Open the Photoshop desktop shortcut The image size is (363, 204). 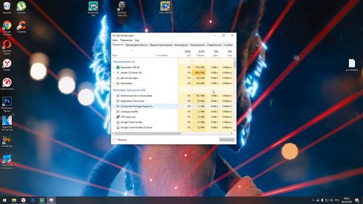coord(7,104)
